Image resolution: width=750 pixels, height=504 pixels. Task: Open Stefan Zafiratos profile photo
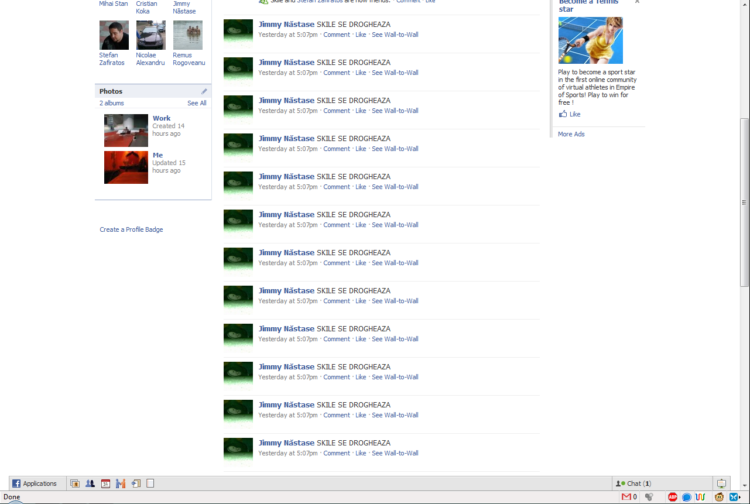(114, 35)
